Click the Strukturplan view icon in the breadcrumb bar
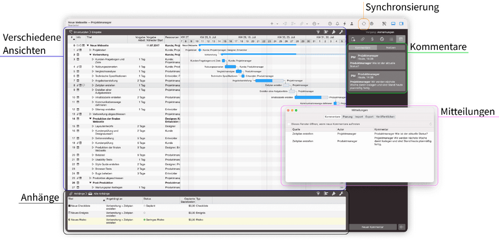The width and height of the screenshot is (499, 240). (71, 32)
